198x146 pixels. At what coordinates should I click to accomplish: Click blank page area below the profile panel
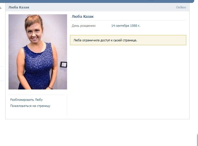(x=97, y=133)
